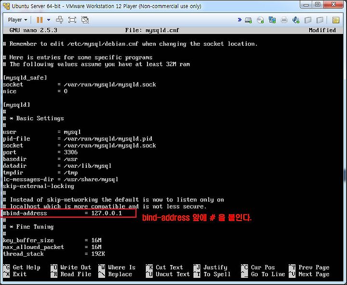This screenshot has width=347, height=285.
Task: Click the Unity mode icon
Action: tap(85, 20)
